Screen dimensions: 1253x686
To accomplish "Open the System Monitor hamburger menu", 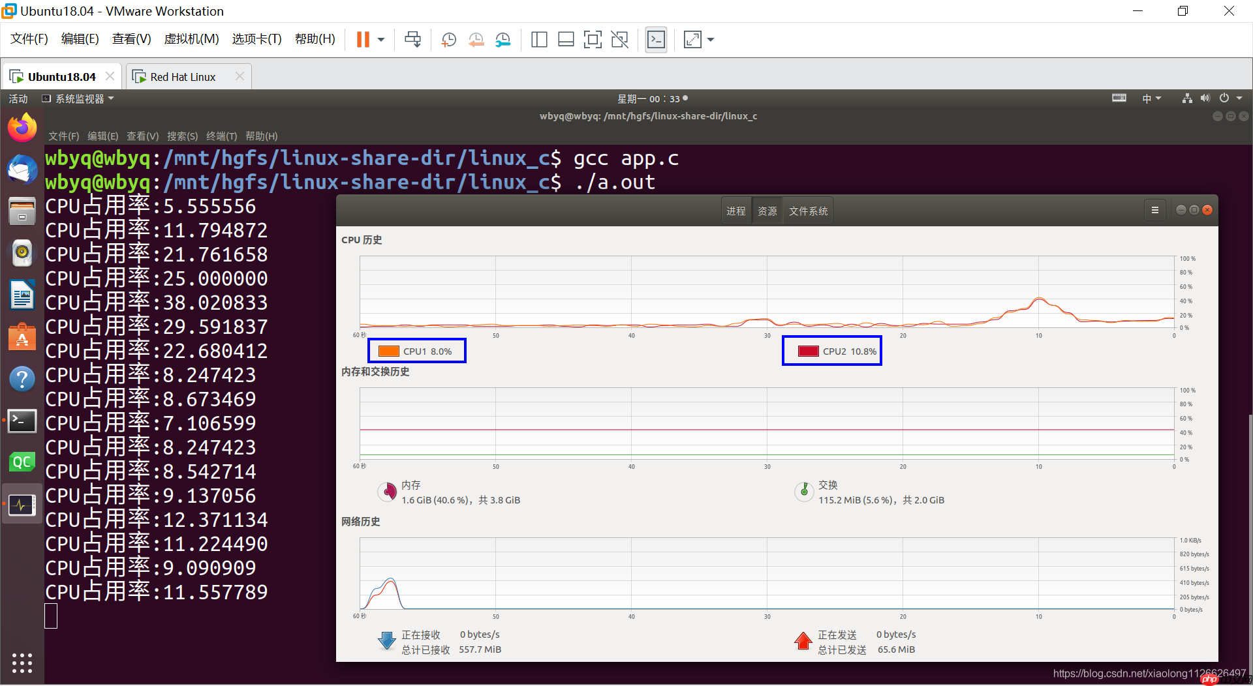I will pos(1154,209).
